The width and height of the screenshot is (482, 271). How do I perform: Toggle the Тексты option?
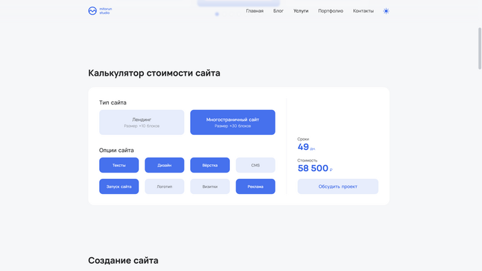[119, 165]
